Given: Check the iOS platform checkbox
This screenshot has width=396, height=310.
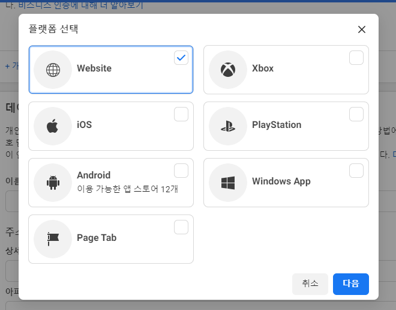Looking at the screenshot, I should point(181,114).
